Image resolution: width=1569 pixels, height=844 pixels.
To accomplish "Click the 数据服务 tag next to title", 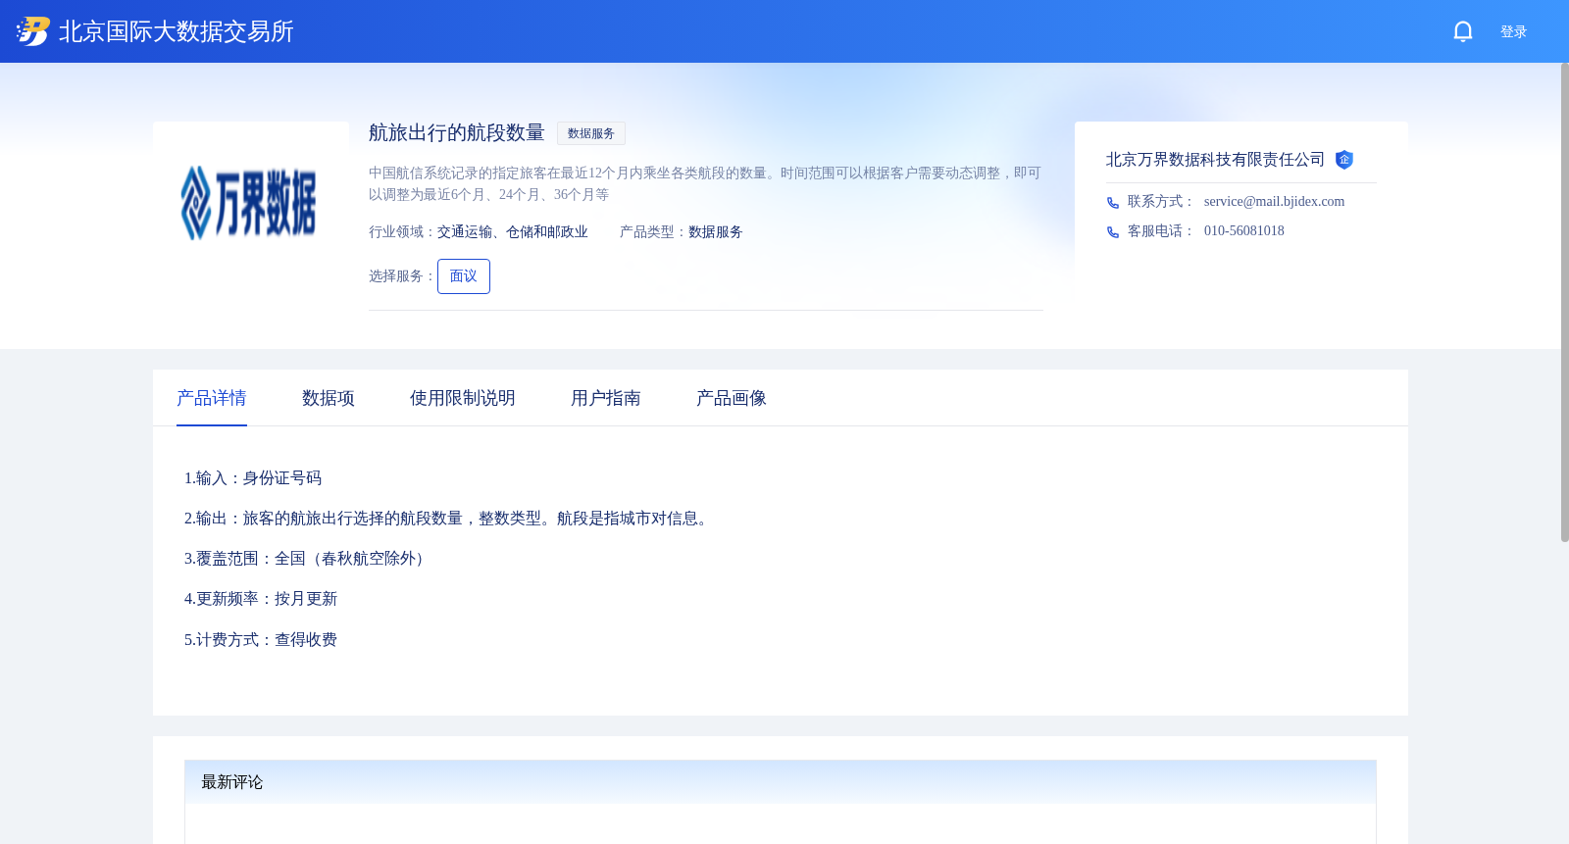I will 591,133.
